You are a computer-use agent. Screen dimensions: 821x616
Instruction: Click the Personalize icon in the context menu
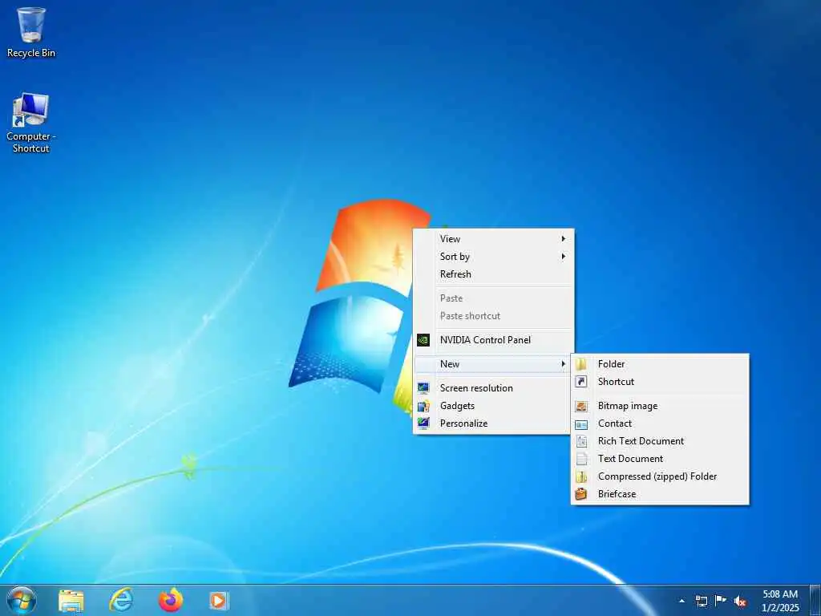coord(423,423)
